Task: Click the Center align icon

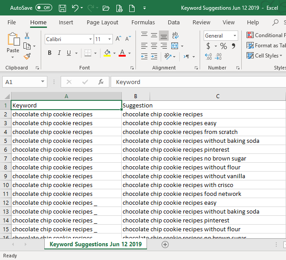Action: pyautogui.click(x=154, y=46)
